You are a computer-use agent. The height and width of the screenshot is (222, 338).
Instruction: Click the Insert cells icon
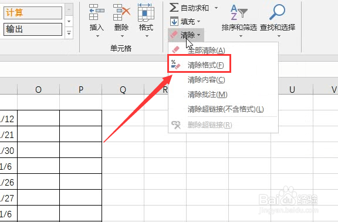point(97,12)
